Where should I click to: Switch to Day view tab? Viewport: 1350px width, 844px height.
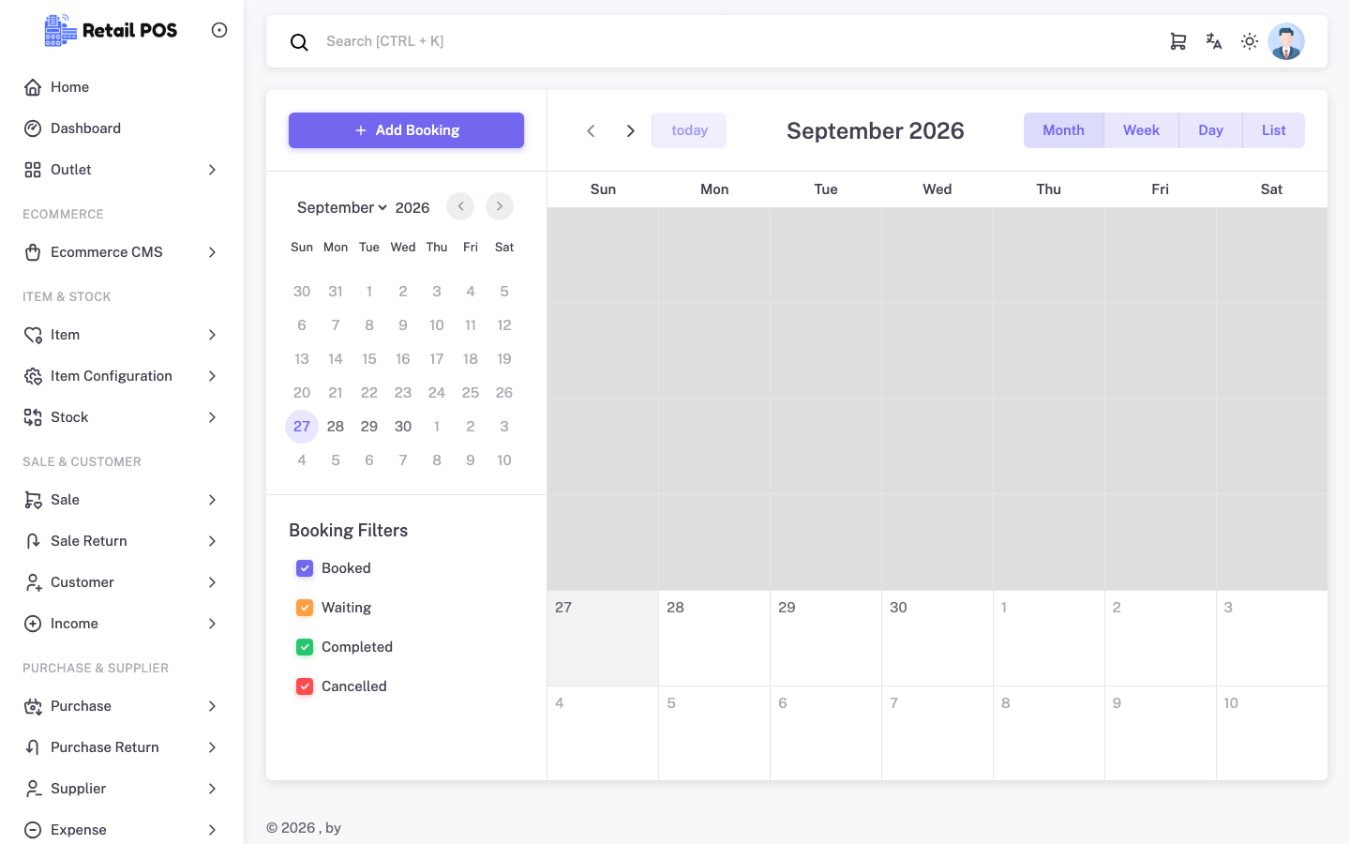1210,130
